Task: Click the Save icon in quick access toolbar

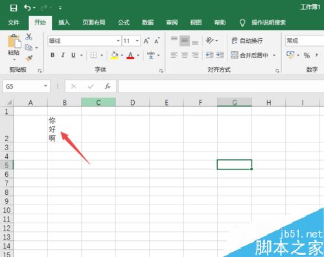Action: tap(14, 8)
